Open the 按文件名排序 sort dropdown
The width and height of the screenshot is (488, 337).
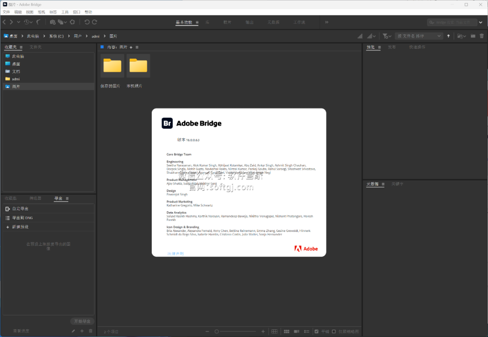(418, 36)
